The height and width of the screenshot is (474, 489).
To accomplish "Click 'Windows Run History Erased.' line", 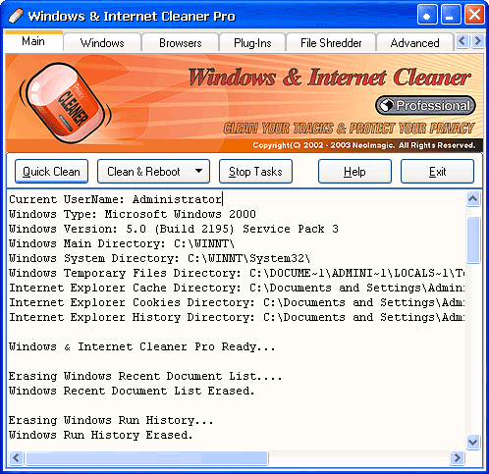I will [x=101, y=435].
